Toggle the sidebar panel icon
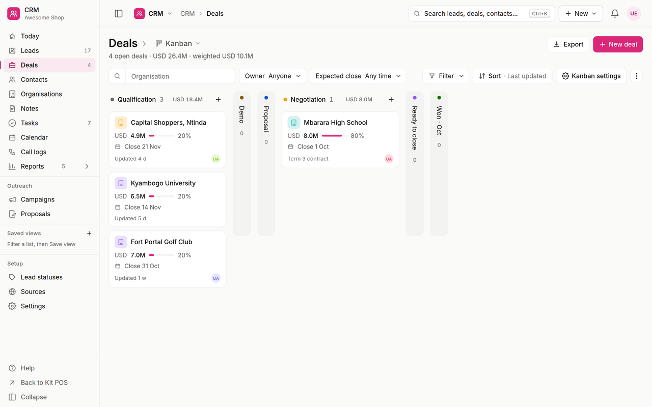Image resolution: width=652 pixels, height=407 pixels. click(119, 14)
